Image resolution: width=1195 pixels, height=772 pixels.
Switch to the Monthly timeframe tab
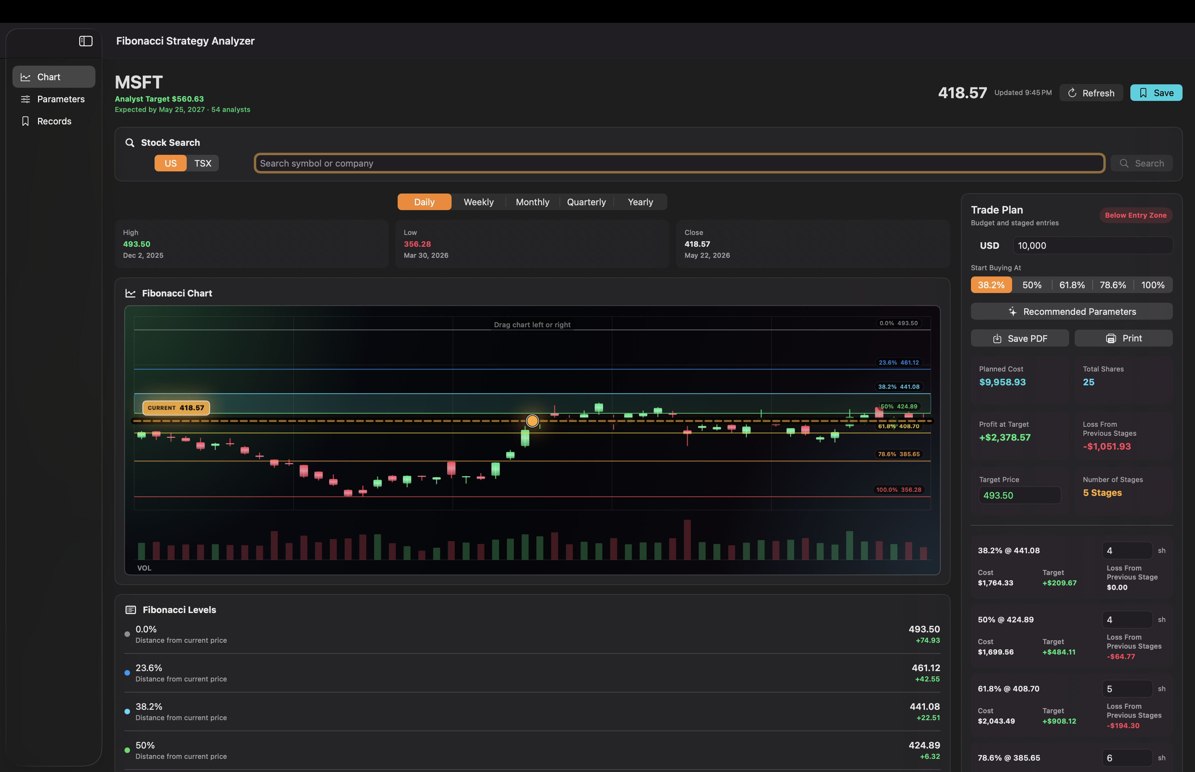coord(532,202)
